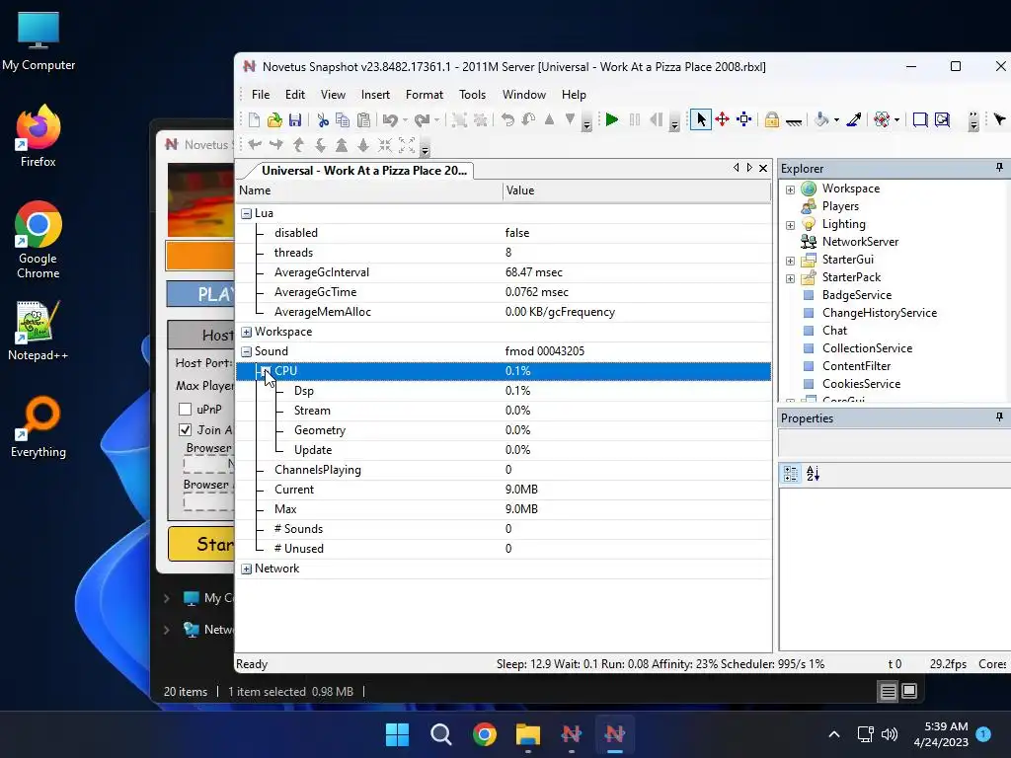Open the Help menu

click(574, 95)
